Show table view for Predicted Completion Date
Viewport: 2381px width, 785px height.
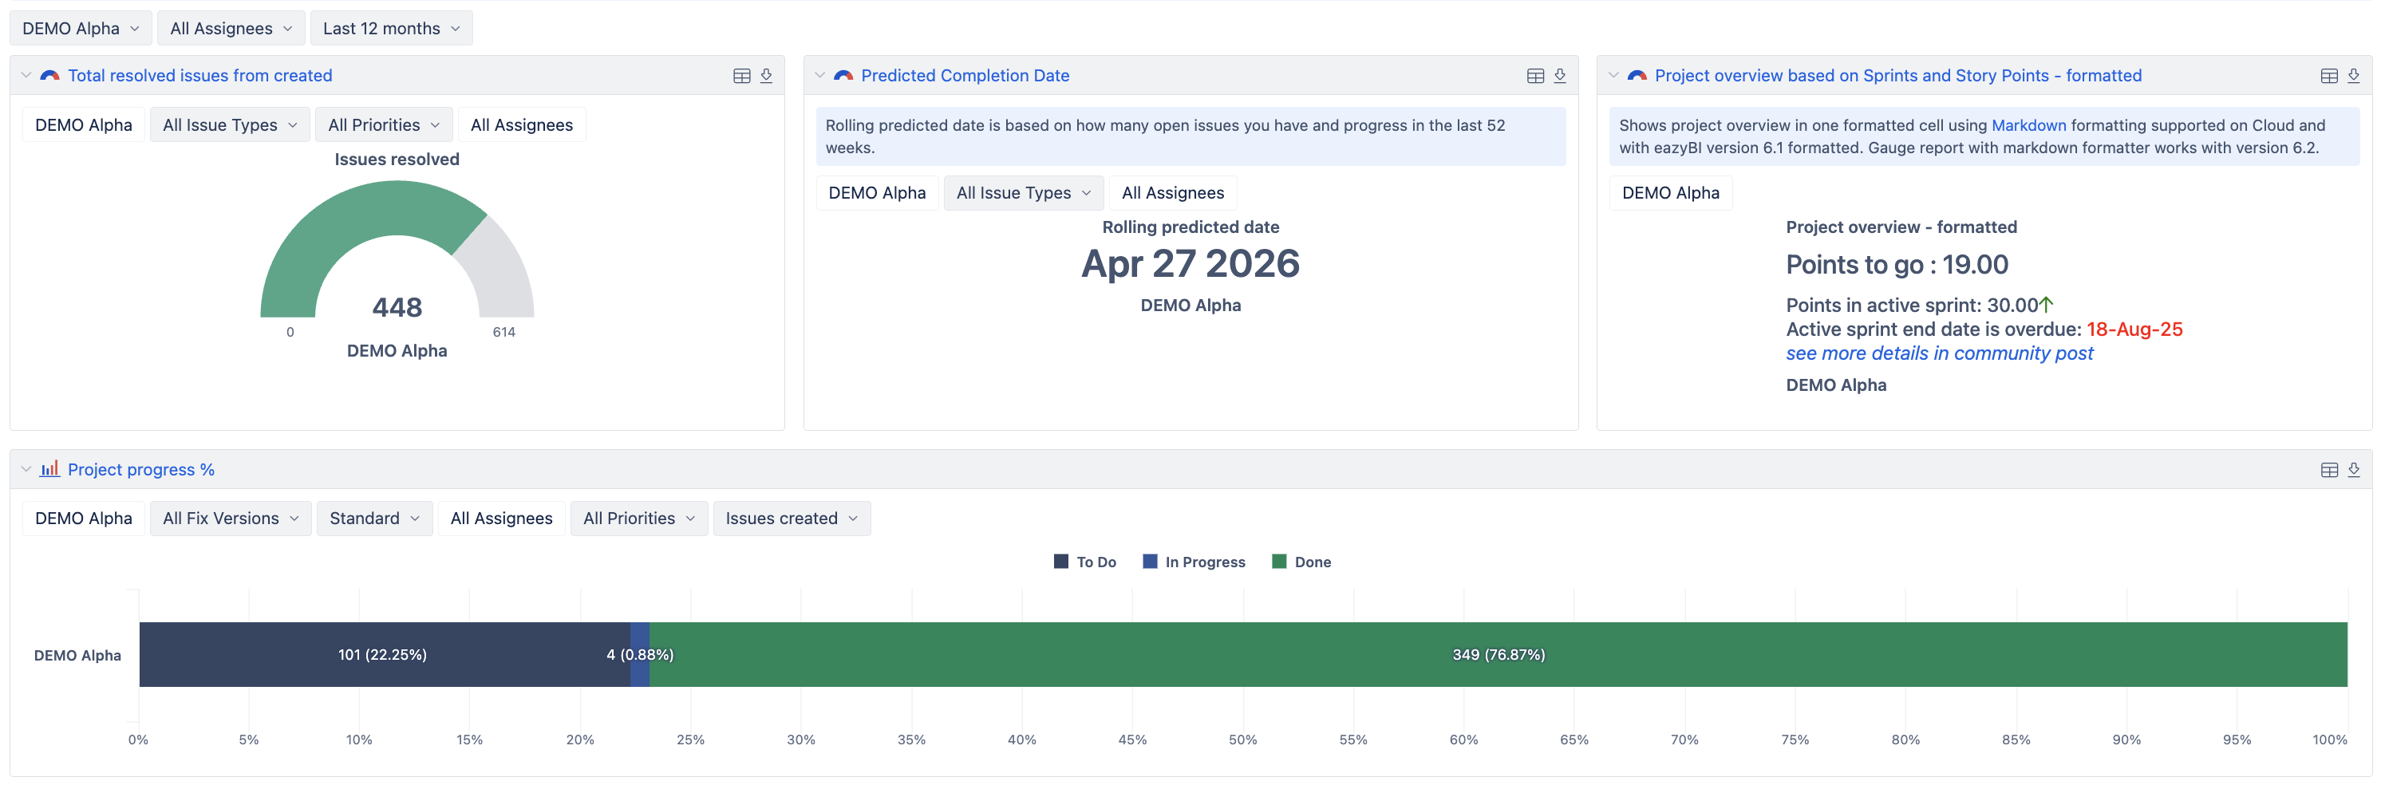(x=1535, y=76)
